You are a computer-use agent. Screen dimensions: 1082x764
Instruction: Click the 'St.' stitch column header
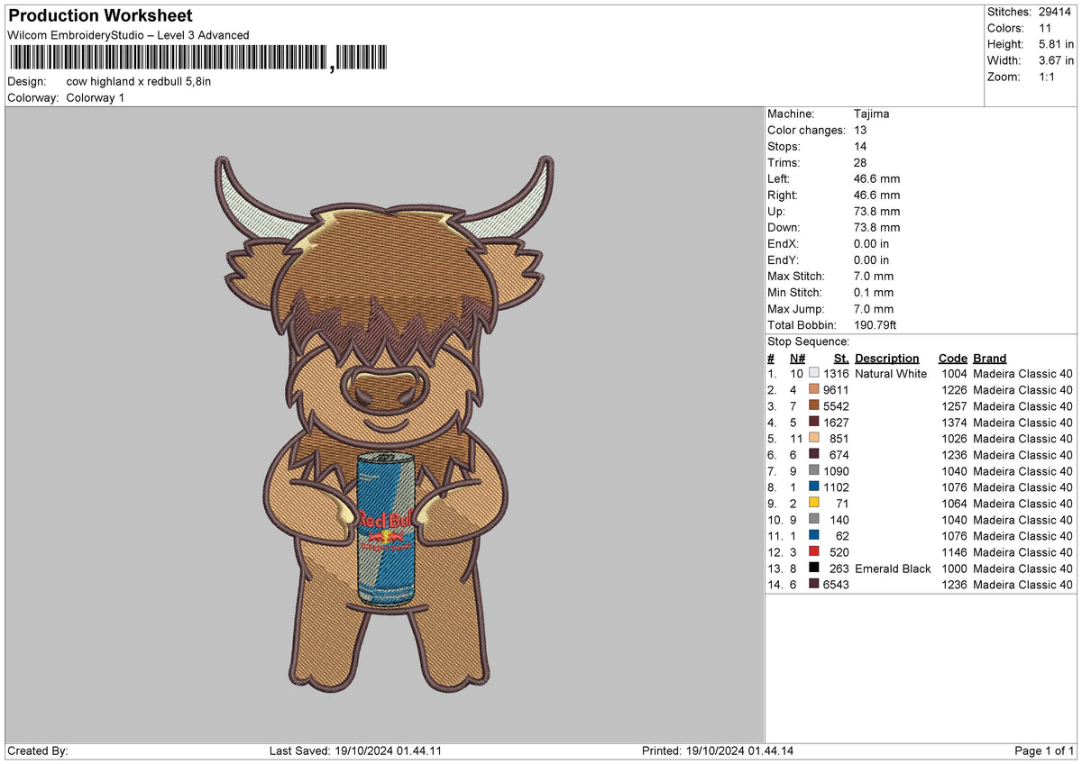pyautogui.click(x=841, y=359)
